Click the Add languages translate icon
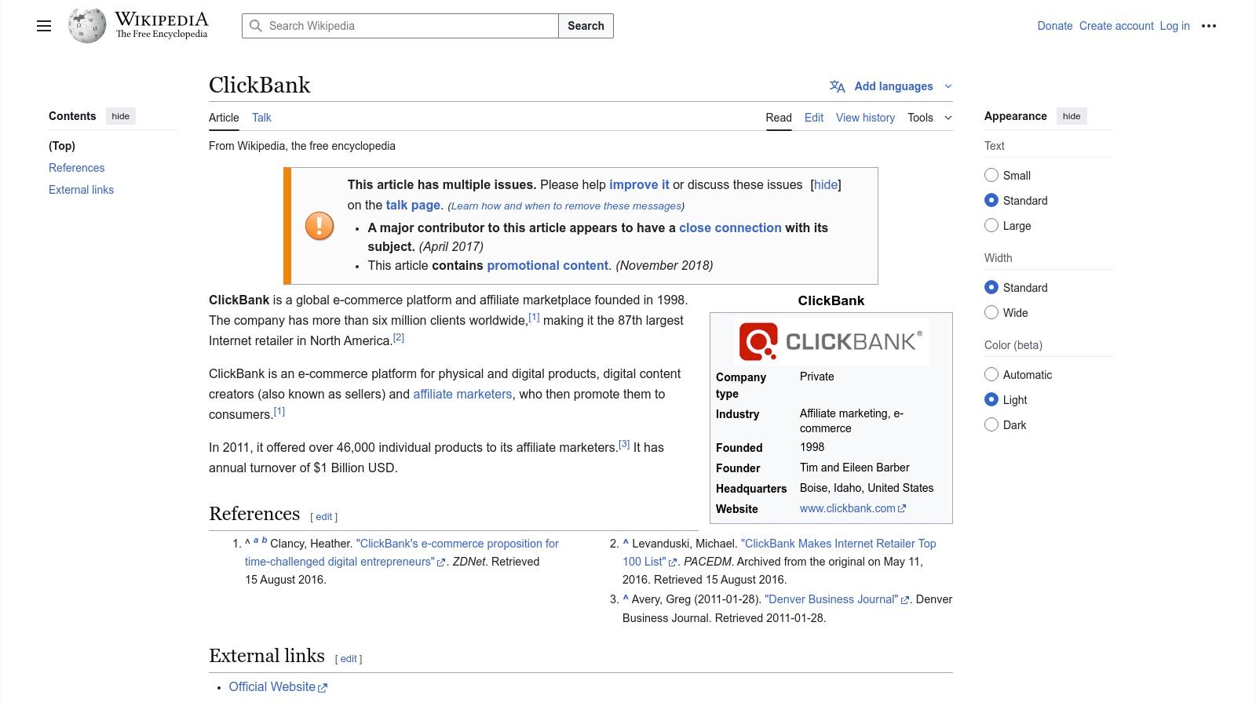The height and width of the screenshot is (706, 1256). coord(838,86)
